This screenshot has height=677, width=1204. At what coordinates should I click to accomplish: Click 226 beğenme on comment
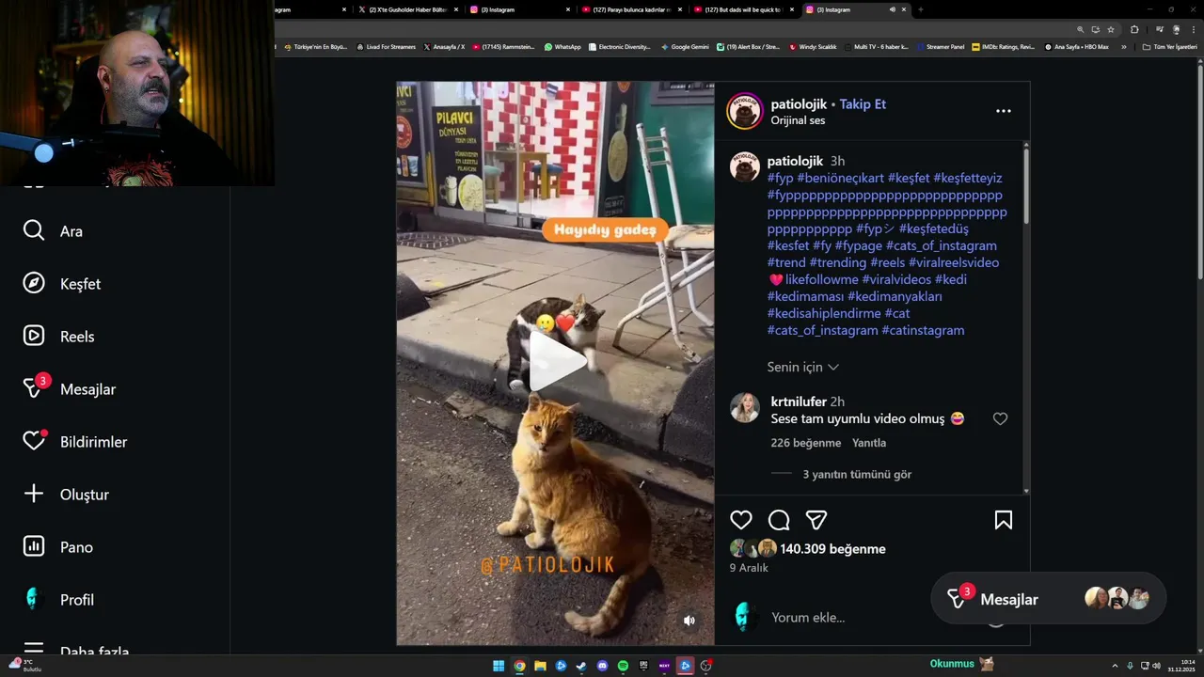806,443
